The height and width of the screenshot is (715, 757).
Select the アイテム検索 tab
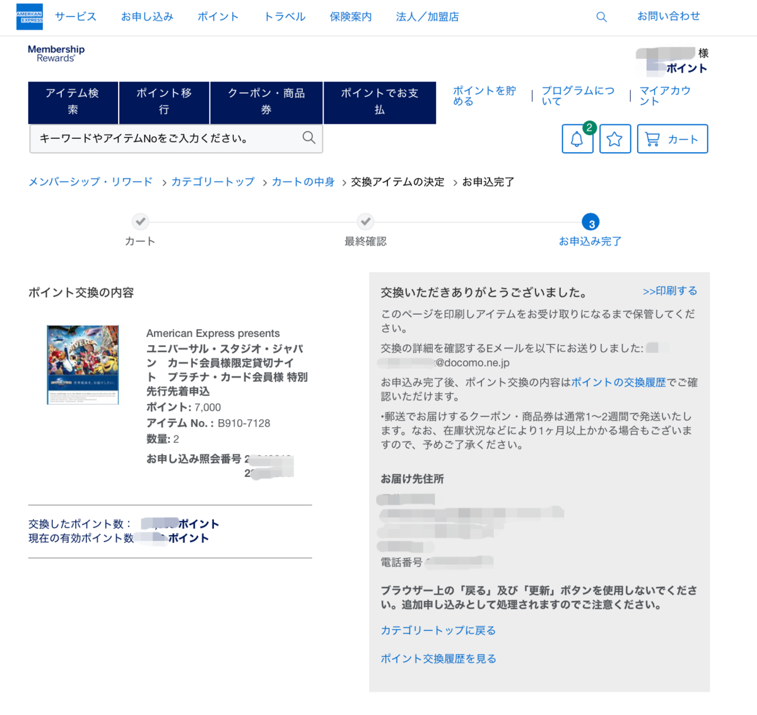[x=73, y=102]
